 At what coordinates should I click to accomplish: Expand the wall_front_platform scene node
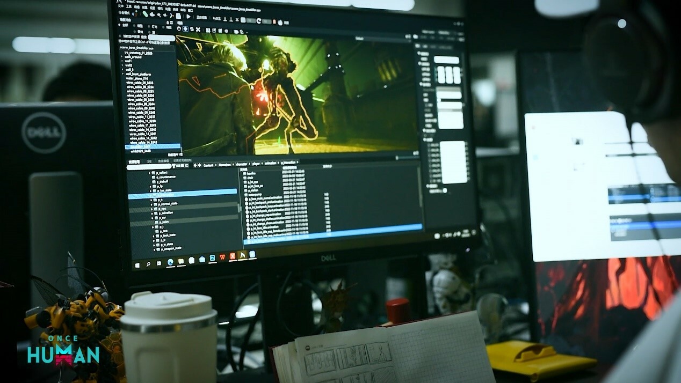[x=122, y=74]
